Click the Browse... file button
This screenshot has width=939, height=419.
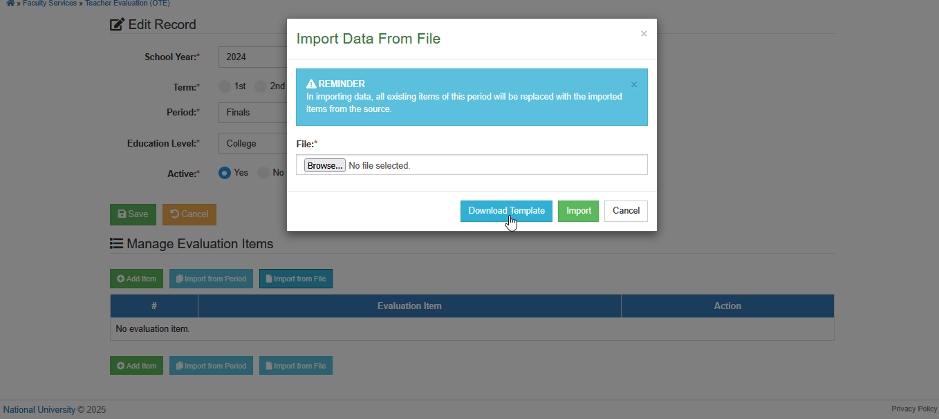(x=325, y=166)
